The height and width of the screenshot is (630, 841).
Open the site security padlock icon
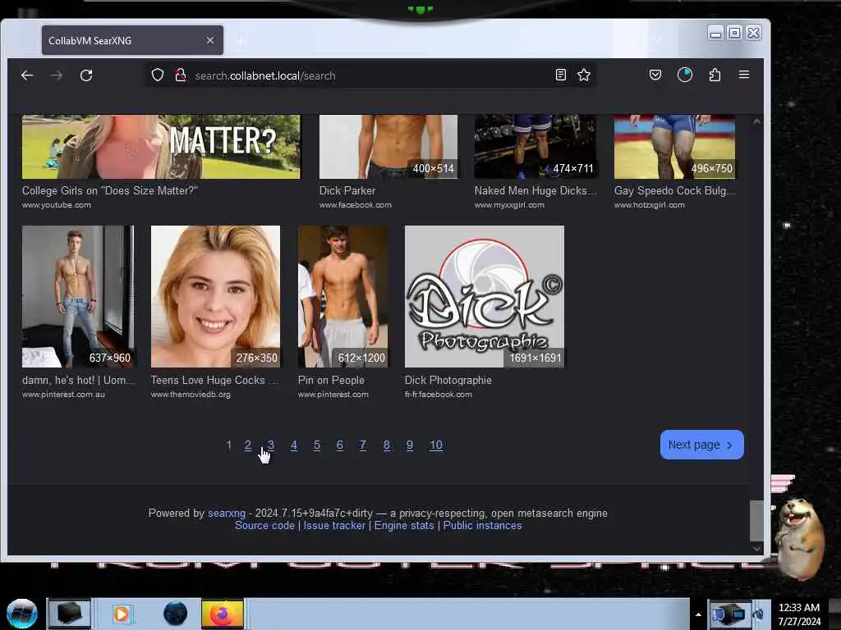(181, 75)
